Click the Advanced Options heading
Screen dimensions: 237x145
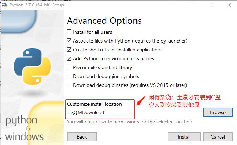[x=104, y=21]
